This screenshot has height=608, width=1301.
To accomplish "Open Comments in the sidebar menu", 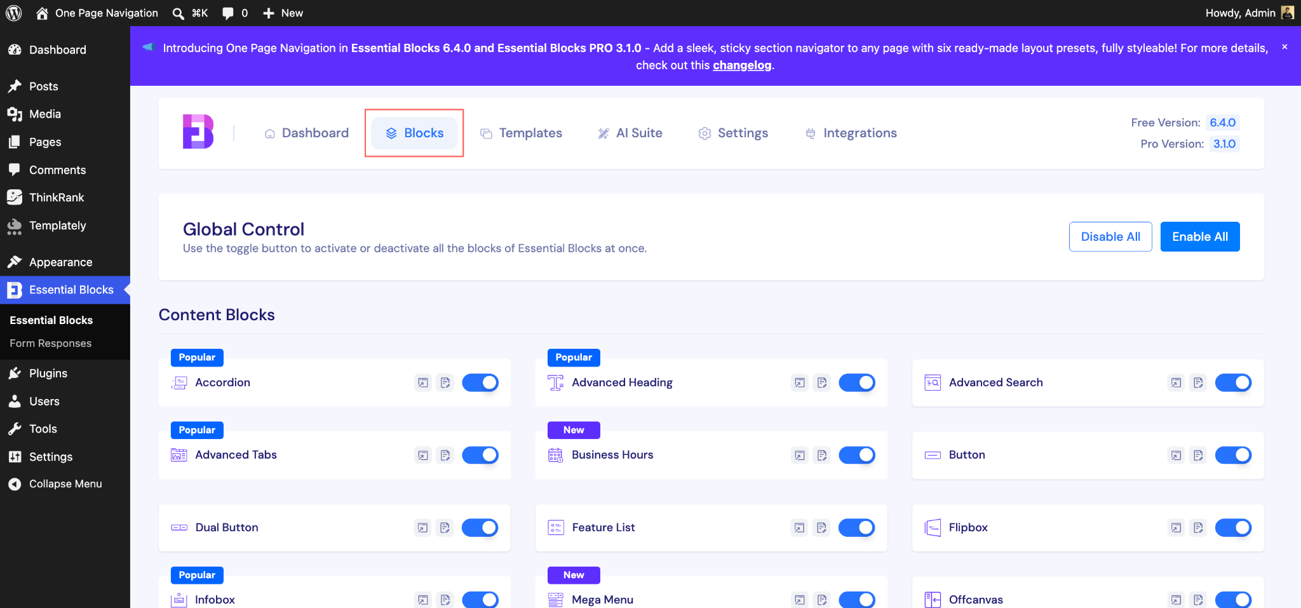I will tap(65, 170).
